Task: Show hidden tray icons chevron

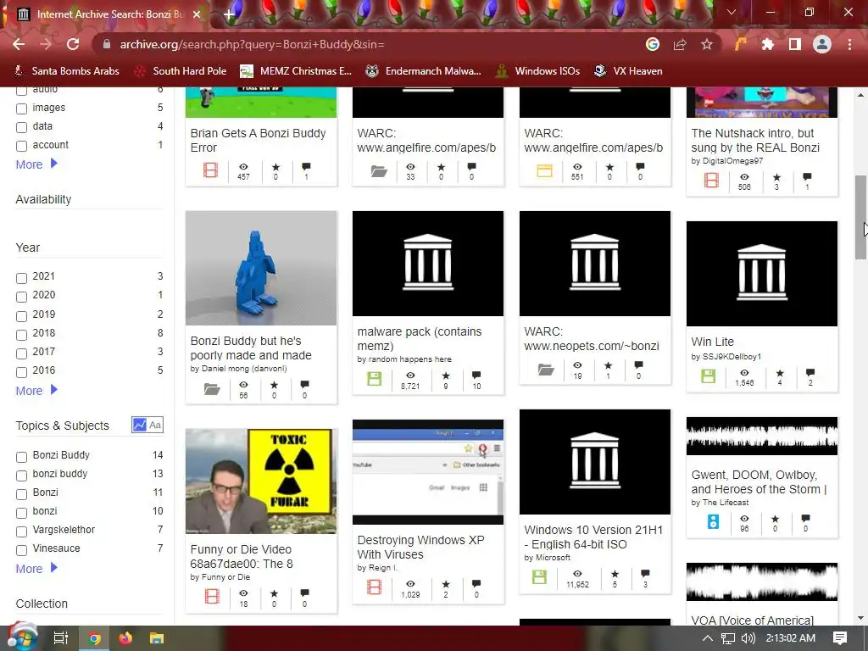Action: point(708,638)
